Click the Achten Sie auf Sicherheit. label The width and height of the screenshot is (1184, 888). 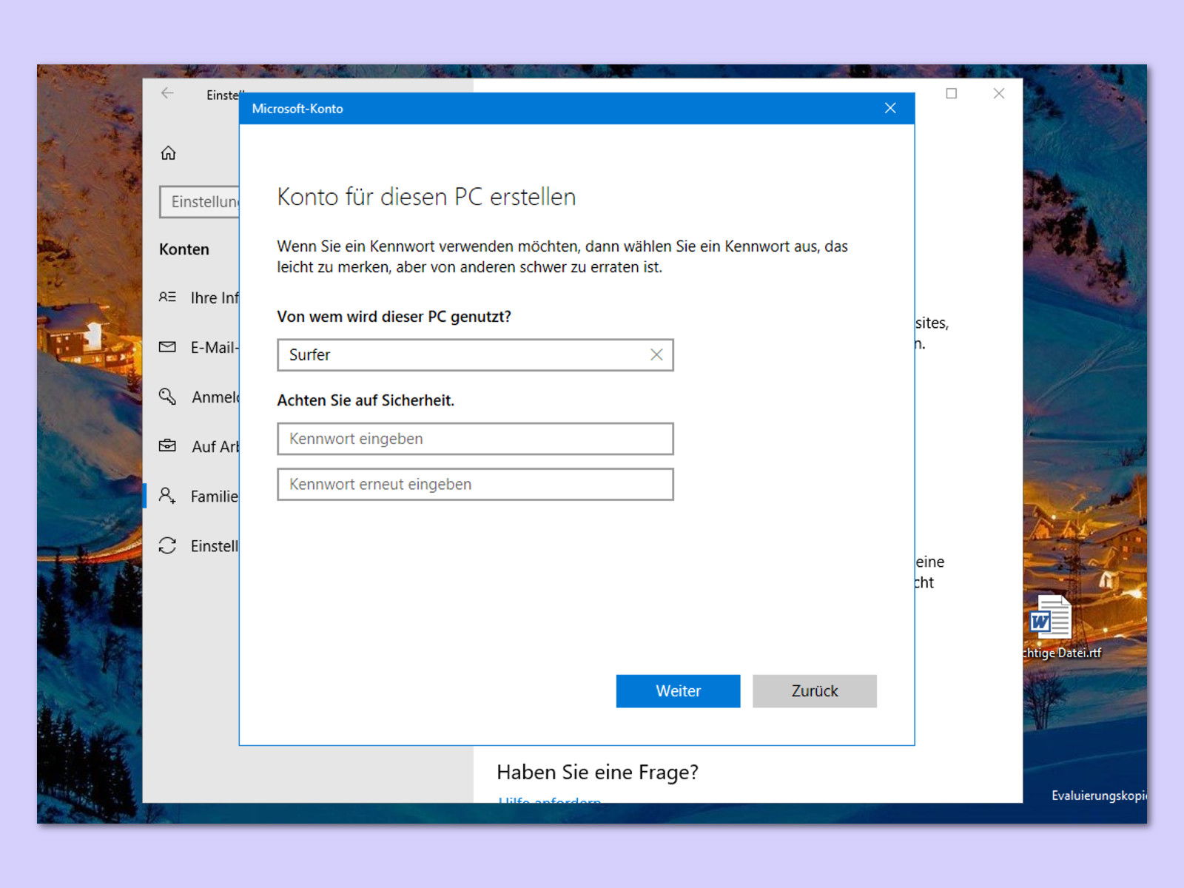[366, 400]
